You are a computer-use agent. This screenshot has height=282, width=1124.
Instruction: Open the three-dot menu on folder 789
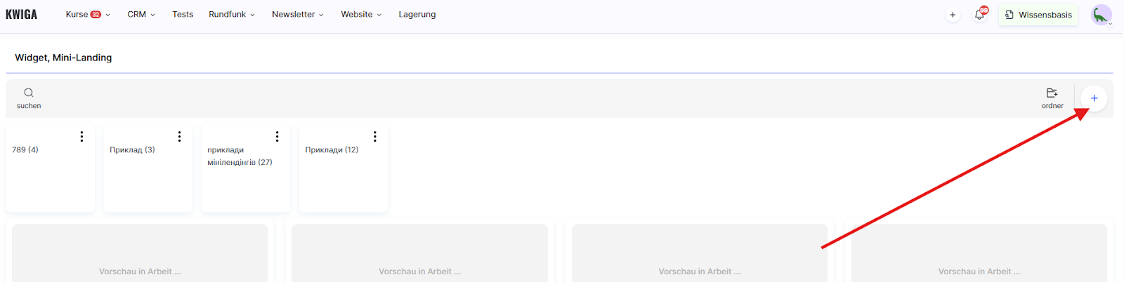(x=81, y=136)
